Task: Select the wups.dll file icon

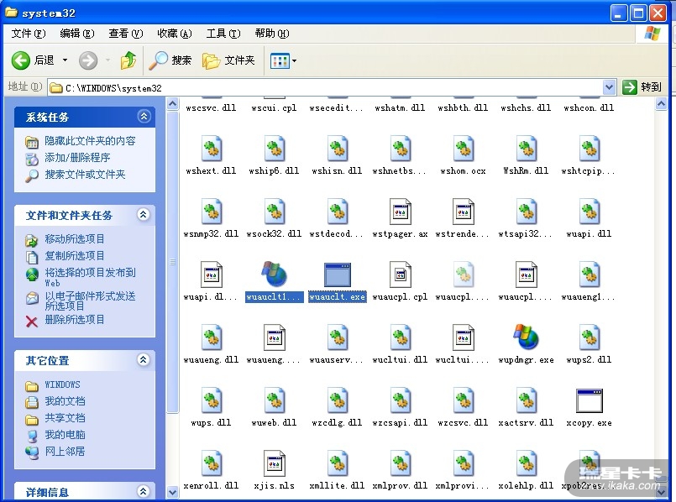Action: tap(212, 400)
